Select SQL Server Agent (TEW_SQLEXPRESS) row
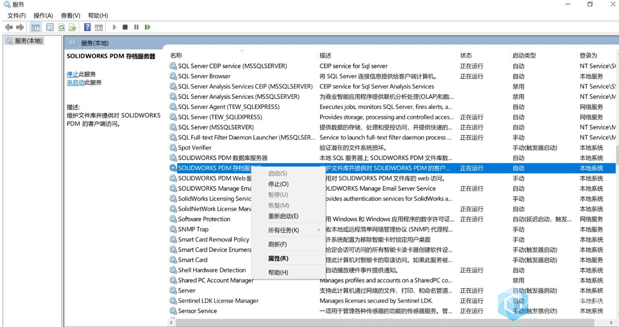619x327 pixels. click(x=392, y=107)
